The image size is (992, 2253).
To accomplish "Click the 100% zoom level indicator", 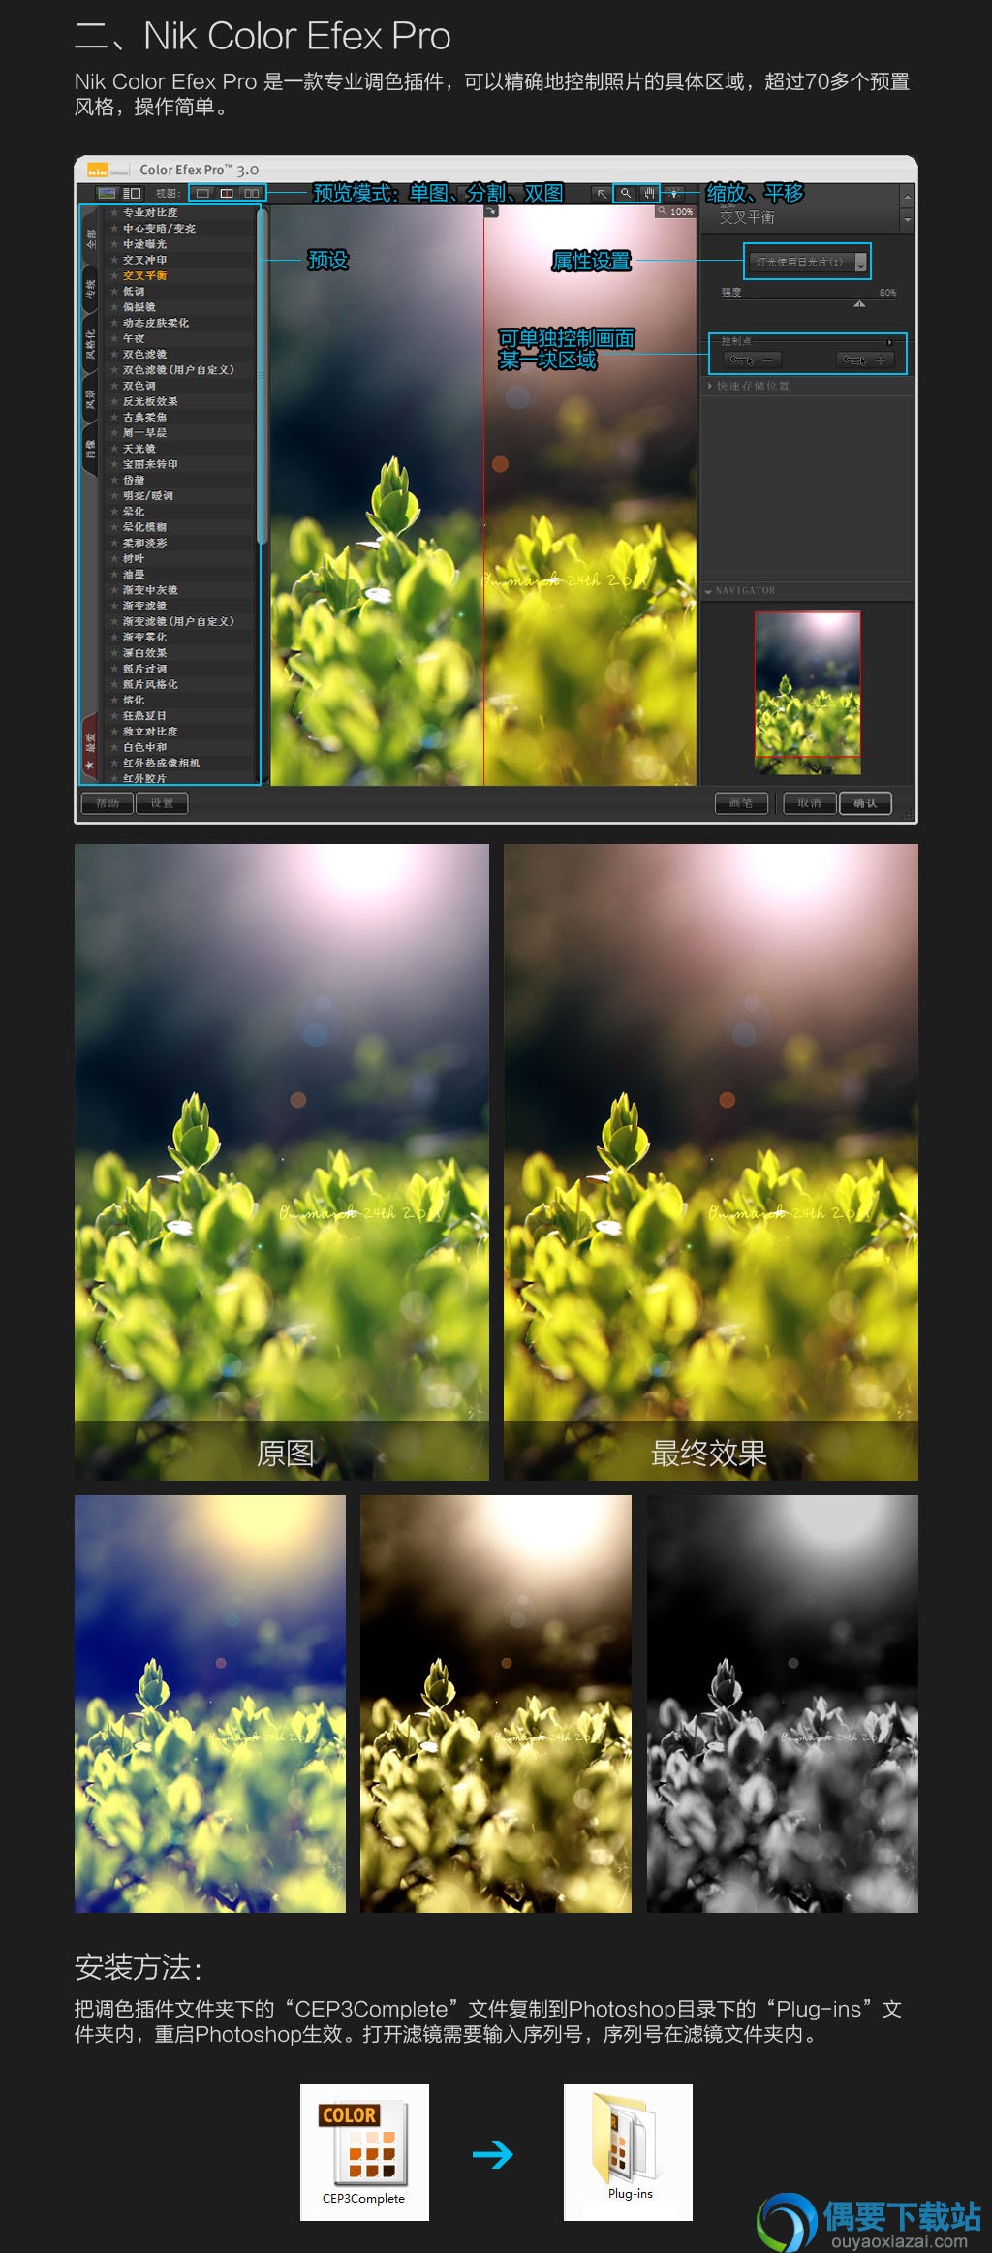I will (x=676, y=211).
